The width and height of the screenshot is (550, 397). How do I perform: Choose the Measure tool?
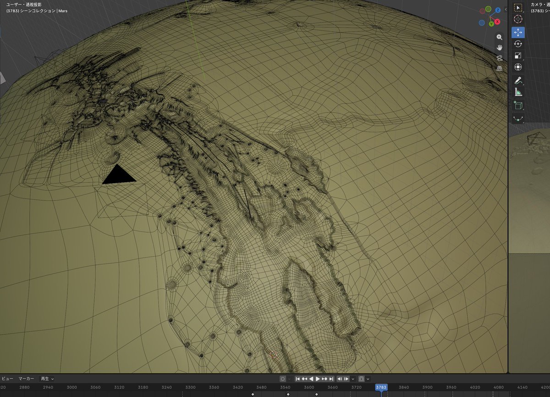[518, 92]
